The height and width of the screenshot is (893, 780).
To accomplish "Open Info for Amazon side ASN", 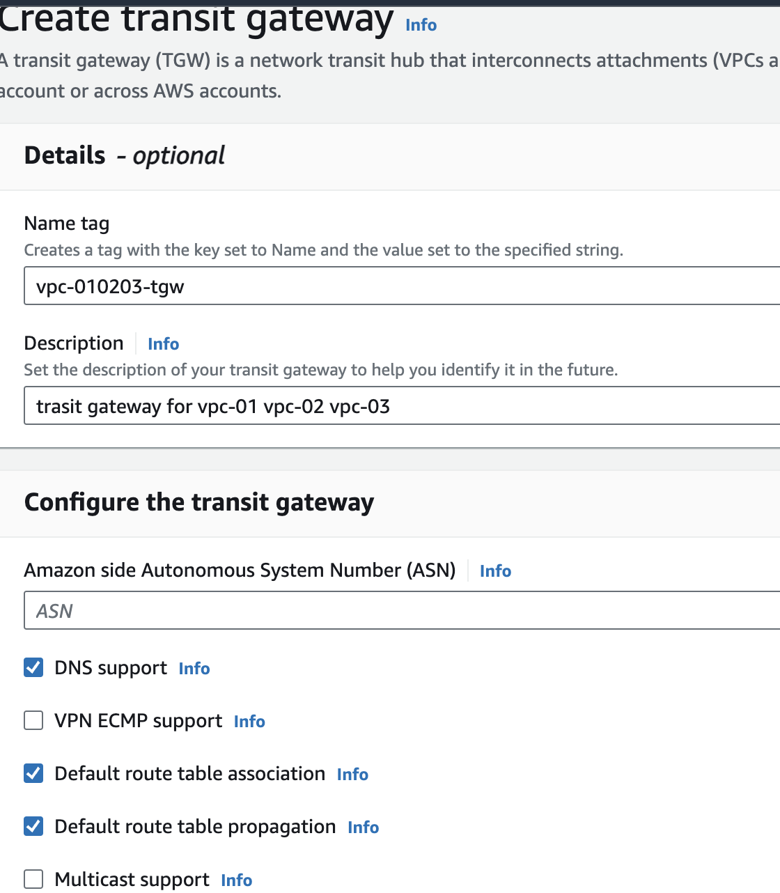I will [x=495, y=571].
